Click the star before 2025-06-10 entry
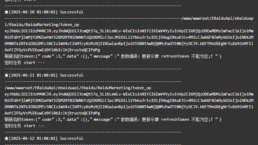Viewport: 258px width, 145px height. coord(6,12)
